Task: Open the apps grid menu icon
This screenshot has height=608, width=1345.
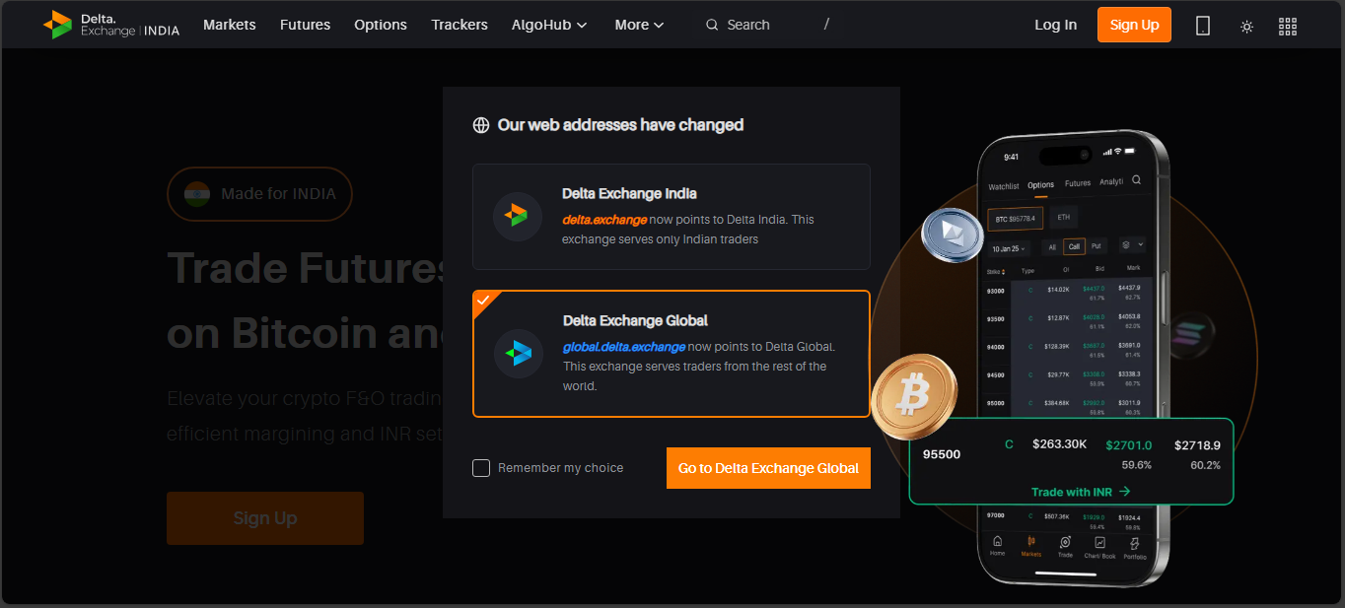Action: [1287, 27]
